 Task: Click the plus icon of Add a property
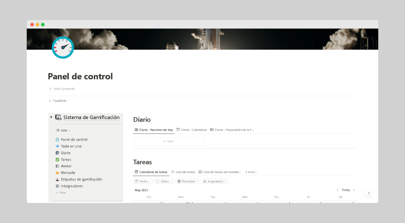50,89
